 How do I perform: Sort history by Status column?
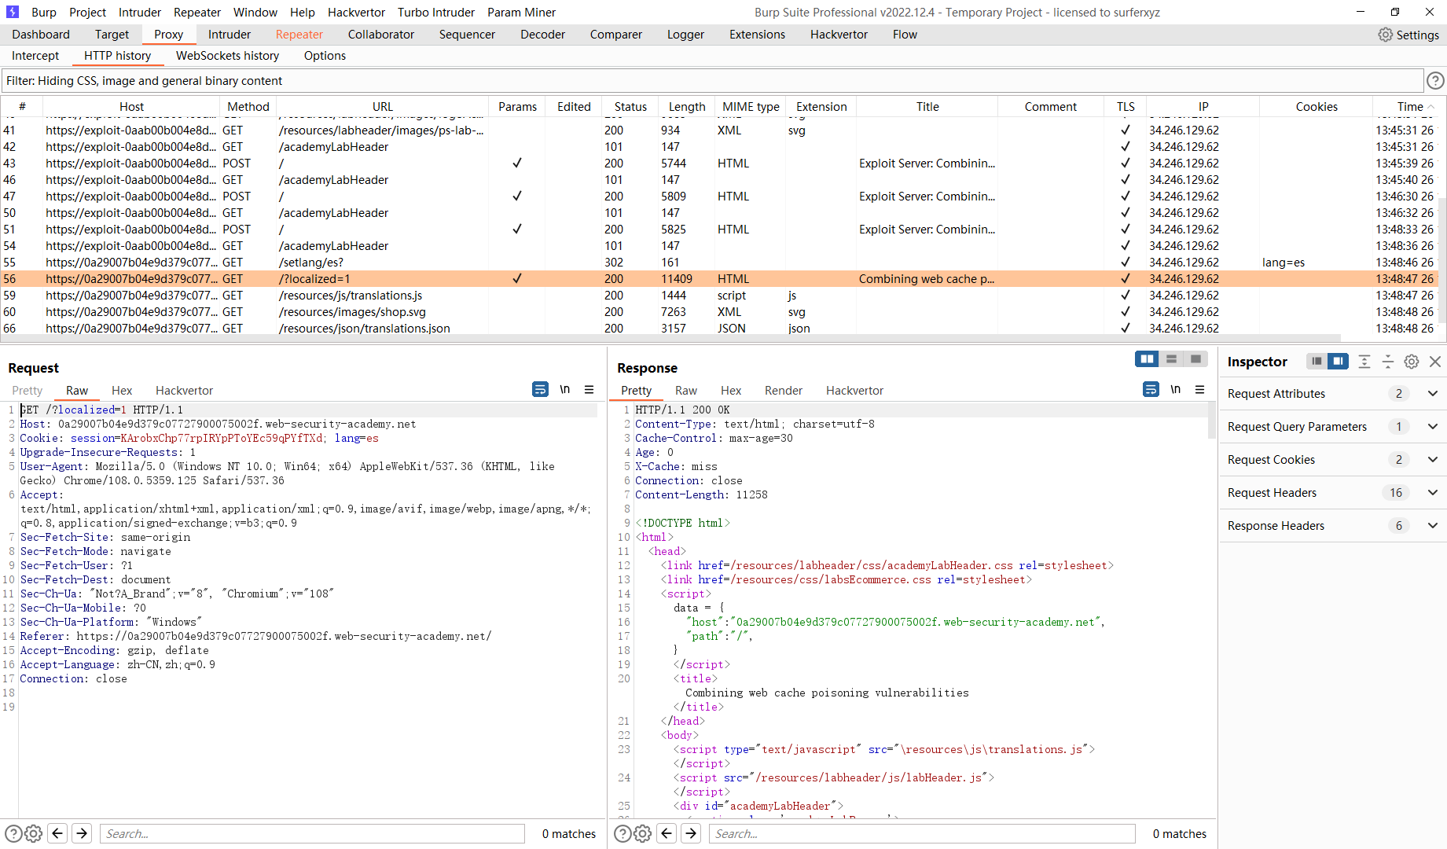pyautogui.click(x=630, y=107)
